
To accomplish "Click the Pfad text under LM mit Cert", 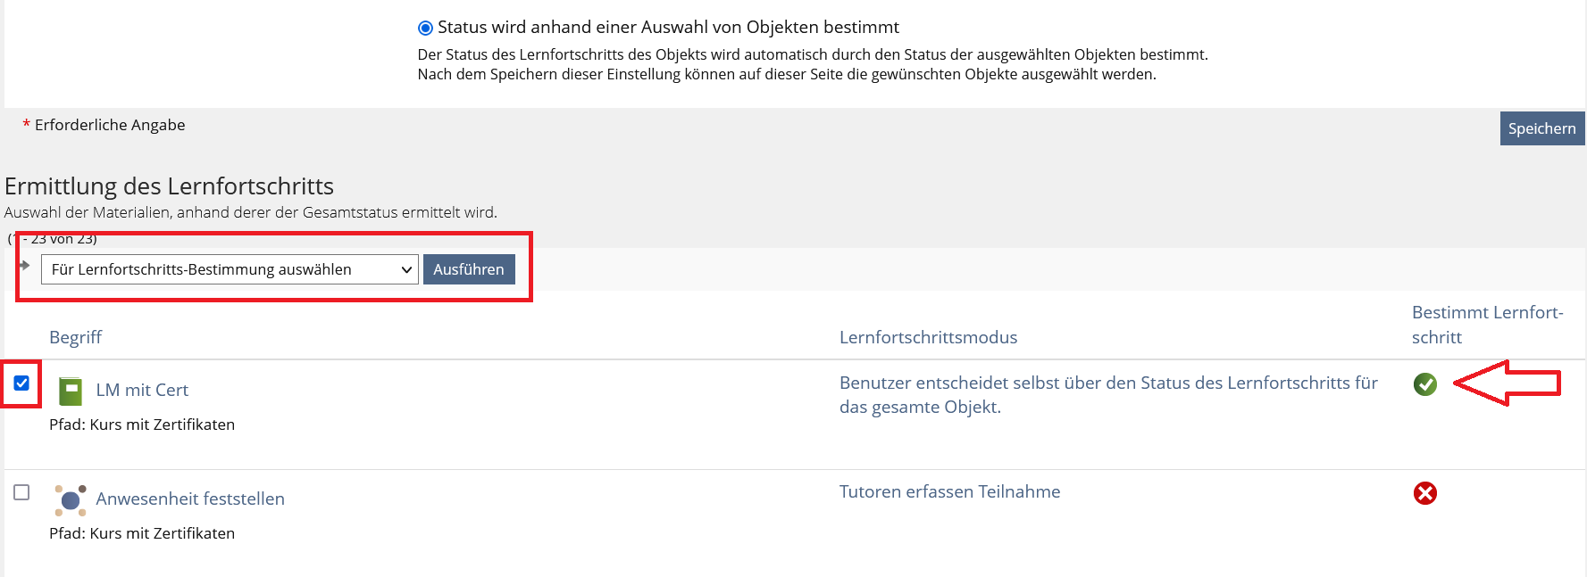I will [142, 425].
